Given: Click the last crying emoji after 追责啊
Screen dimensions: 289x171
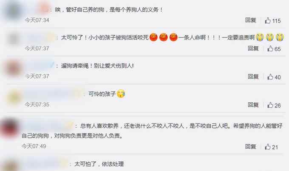Looking at the screenshot, I should coord(280,37).
